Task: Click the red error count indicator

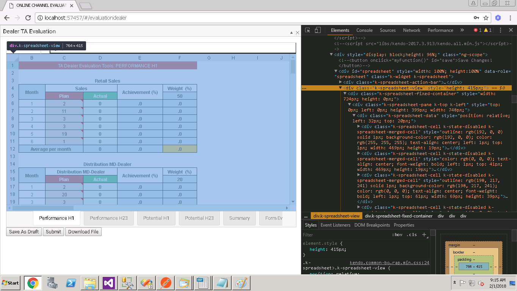Action: pos(477,30)
